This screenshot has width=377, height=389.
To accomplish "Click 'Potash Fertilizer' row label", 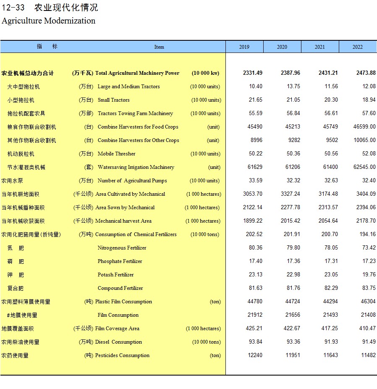I will click(x=115, y=275).
